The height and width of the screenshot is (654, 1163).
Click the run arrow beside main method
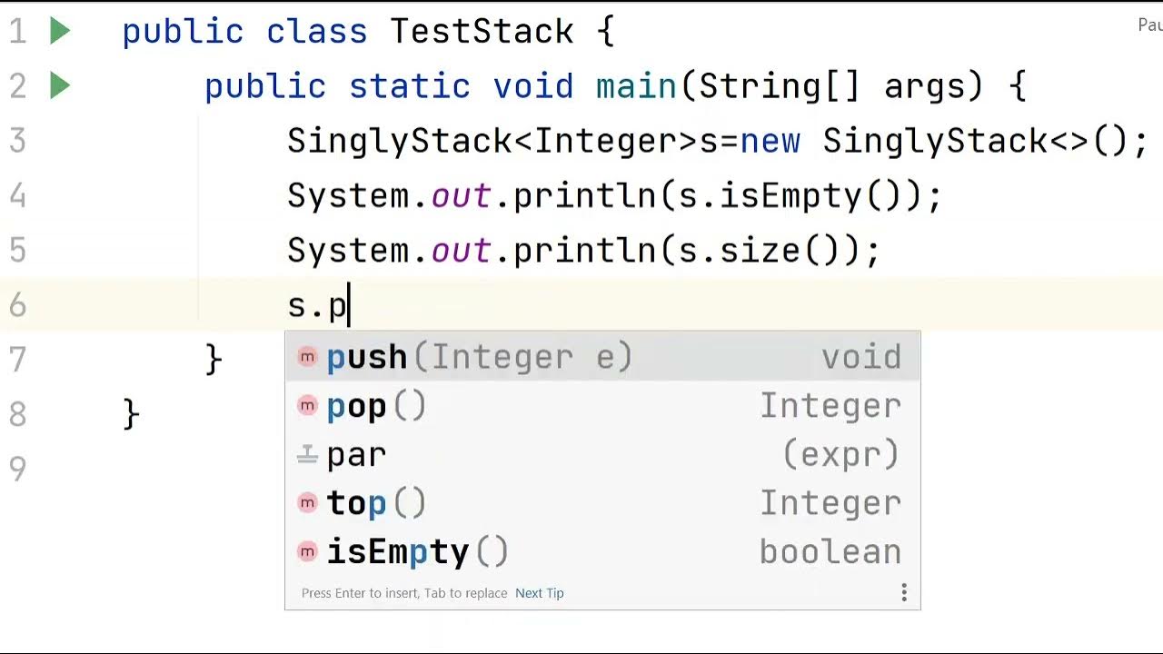tap(60, 86)
